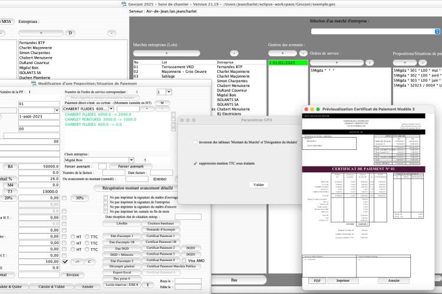Check Ne pas imprimer la signature de l'entreprise
The image size is (442, 294).
(x=105, y=202)
